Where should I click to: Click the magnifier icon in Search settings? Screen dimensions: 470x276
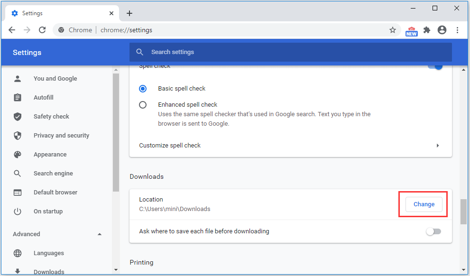(140, 52)
